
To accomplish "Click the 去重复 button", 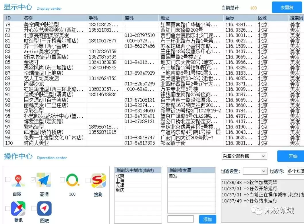I will (287, 7).
